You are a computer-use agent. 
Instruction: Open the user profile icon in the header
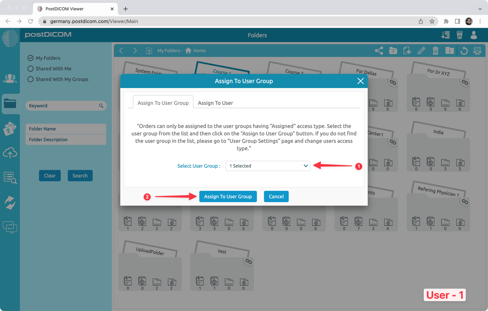pyautogui.click(x=474, y=35)
